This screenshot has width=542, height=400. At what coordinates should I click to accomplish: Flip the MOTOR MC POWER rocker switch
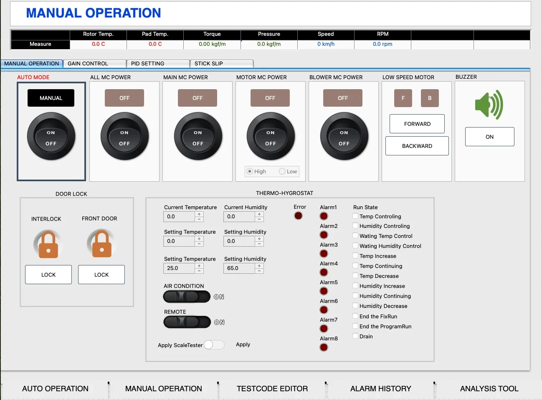(271, 137)
